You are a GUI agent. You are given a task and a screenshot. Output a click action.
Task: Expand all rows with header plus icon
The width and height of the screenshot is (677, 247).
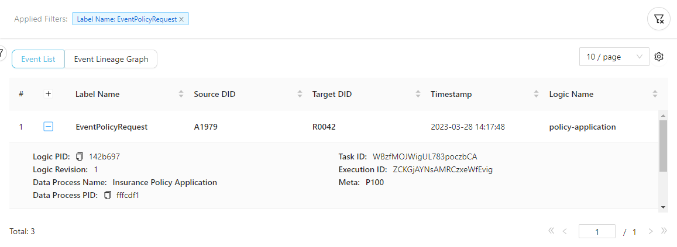(49, 94)
